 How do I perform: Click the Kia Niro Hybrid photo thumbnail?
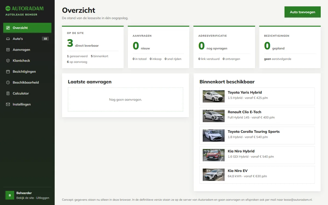(x=214, y=155)
